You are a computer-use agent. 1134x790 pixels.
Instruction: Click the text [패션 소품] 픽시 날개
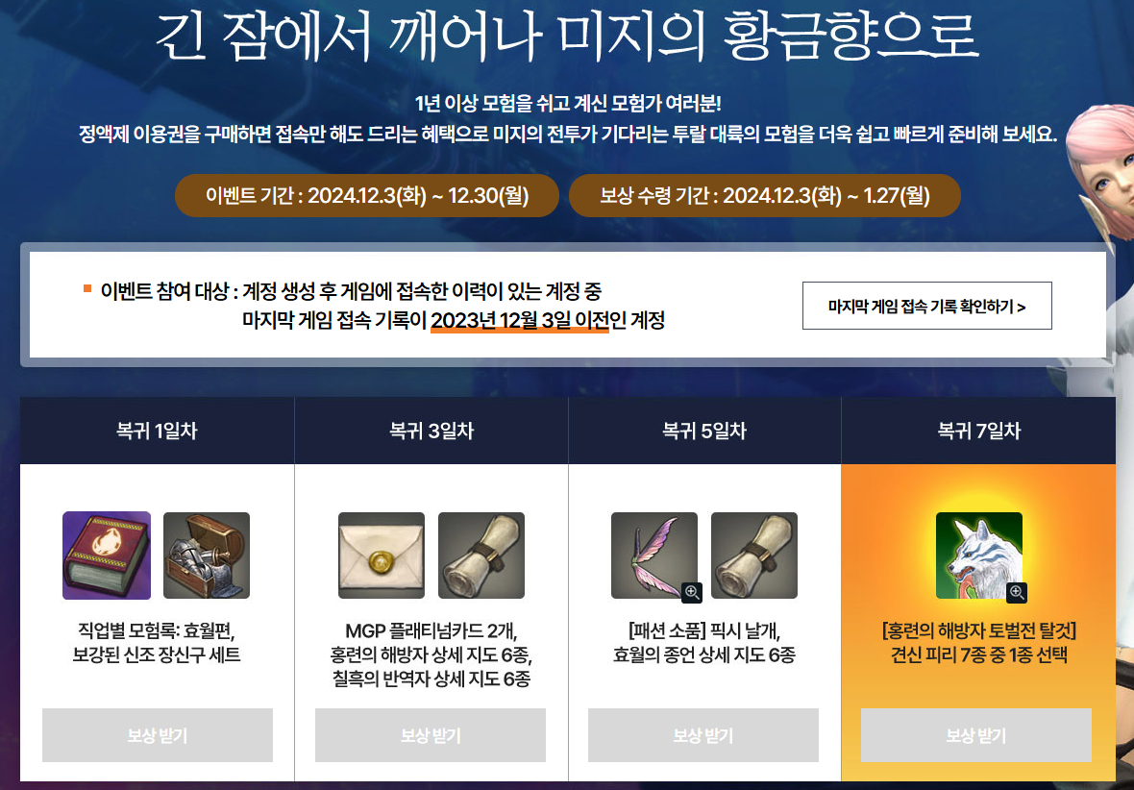point(703,630)
